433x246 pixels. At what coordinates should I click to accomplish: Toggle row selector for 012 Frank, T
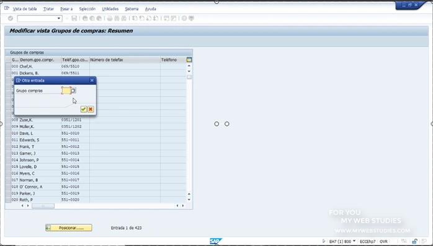pos(8,146)
